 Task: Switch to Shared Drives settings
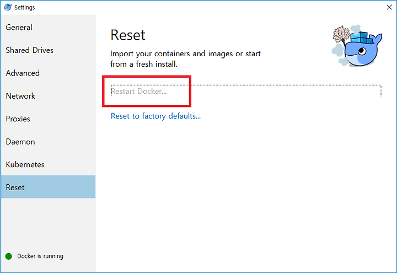(48, 50)
